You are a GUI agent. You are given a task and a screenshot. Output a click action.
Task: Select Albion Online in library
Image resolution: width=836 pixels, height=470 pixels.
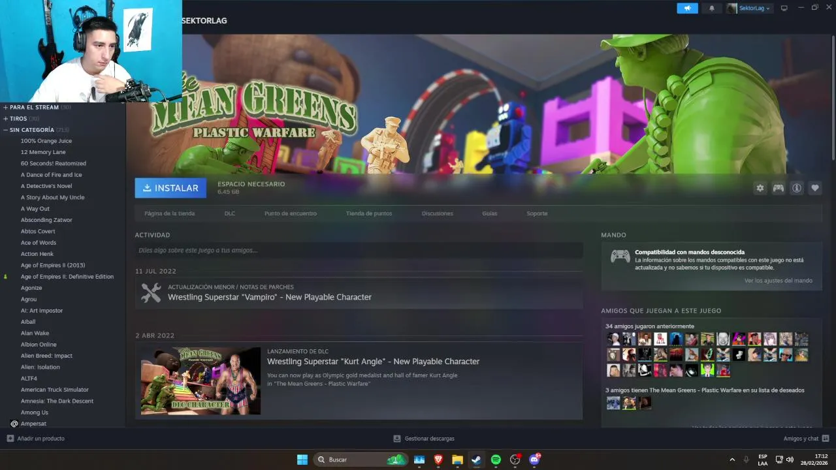39,345
